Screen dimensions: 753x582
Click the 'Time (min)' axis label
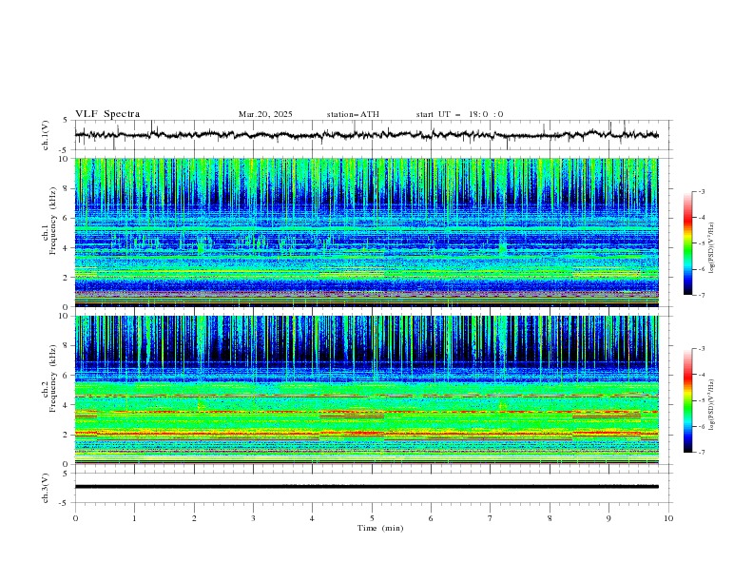380,528
